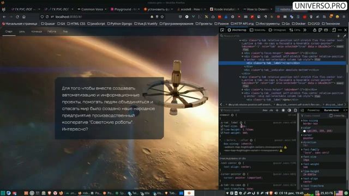This screenshot has width=349, height=196.
Task: Disable the font-size declaration checkbox
Action: pyautogui.click(x=222, y=126)
